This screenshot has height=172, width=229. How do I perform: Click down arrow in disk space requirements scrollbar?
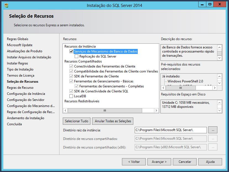(x=219, y=110)
